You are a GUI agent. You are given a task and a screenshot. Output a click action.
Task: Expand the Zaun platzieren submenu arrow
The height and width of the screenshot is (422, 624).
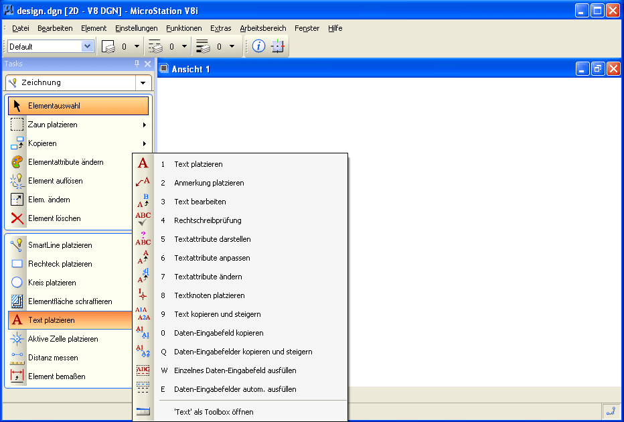click(x=144, y=125)
